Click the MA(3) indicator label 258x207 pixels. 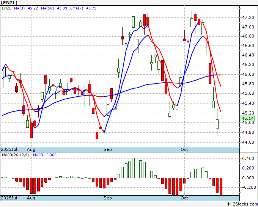(x=19, y=8)
